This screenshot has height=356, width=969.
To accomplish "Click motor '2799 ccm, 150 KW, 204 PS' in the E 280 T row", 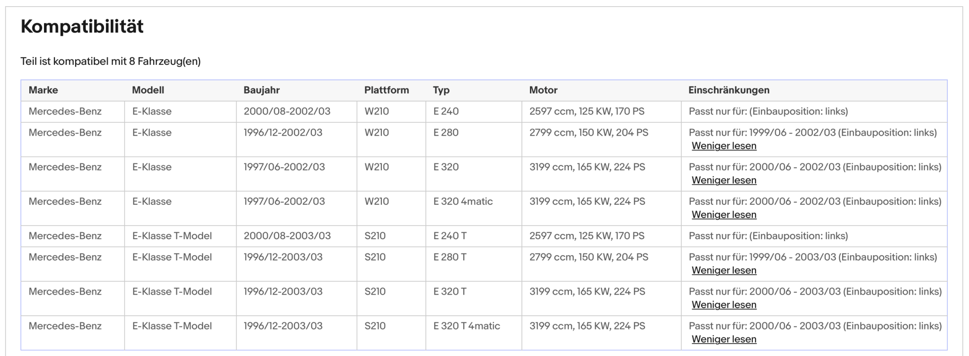I will 589,257.
